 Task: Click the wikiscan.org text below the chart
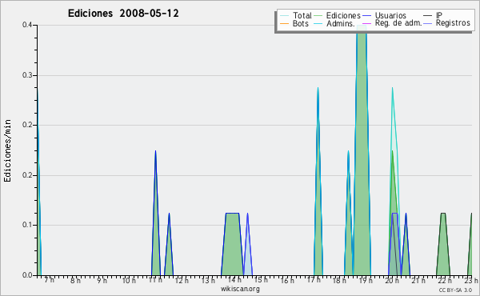coord(240,289)
